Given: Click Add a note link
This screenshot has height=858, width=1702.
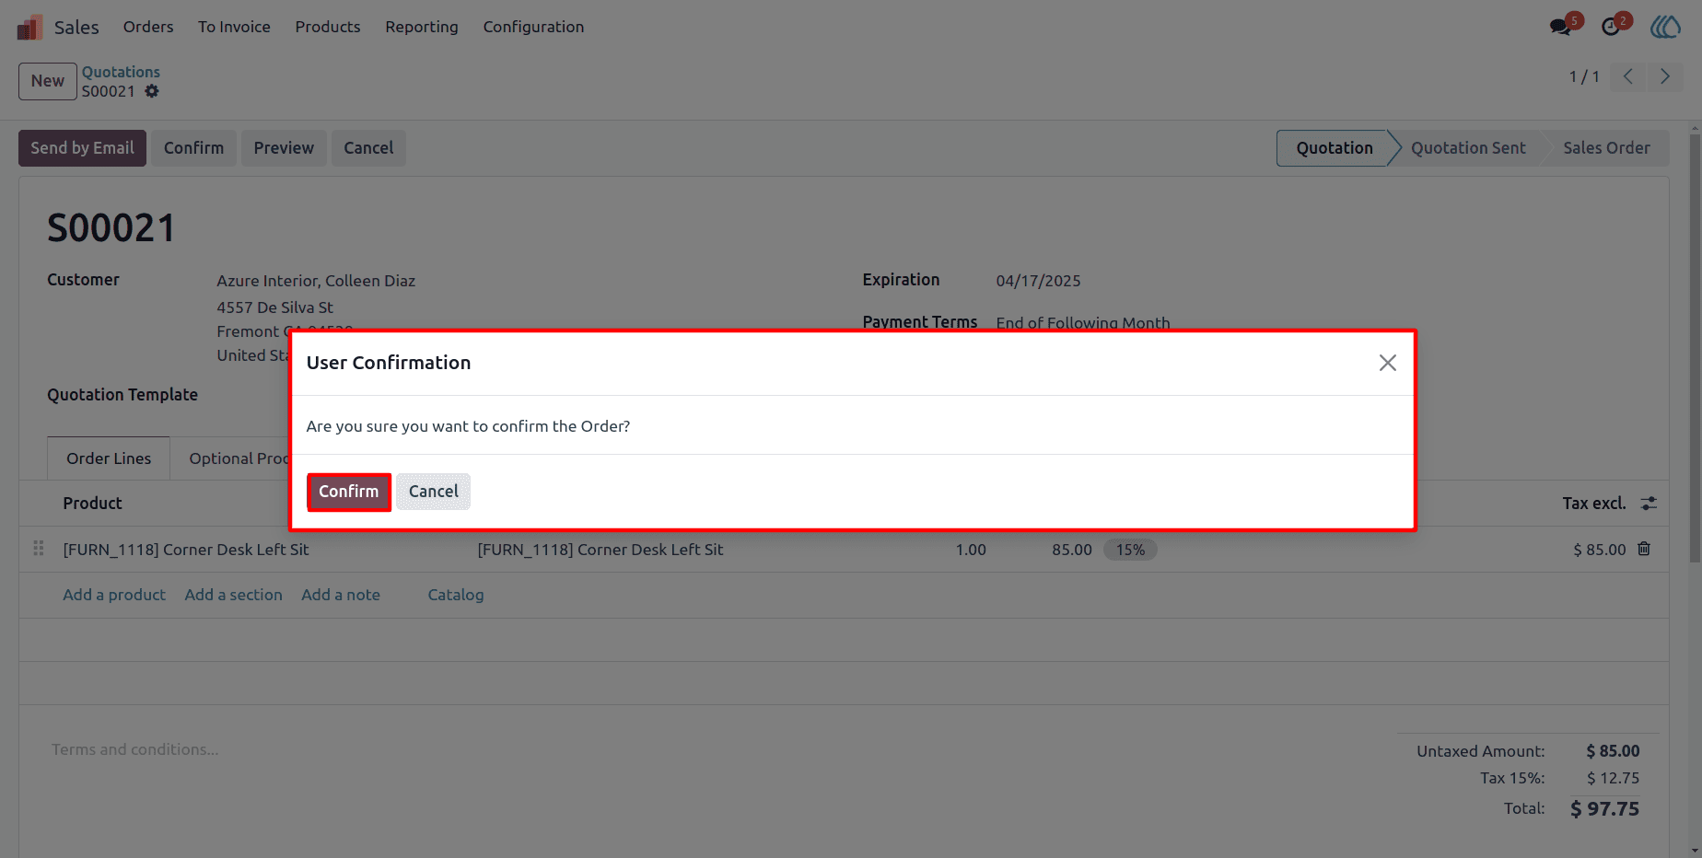Looking at the screenshot, I should point(341,595).
